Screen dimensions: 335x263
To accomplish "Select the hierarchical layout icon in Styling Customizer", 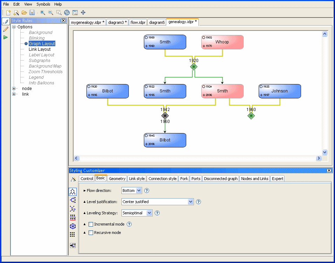I will tap(73, 192).
